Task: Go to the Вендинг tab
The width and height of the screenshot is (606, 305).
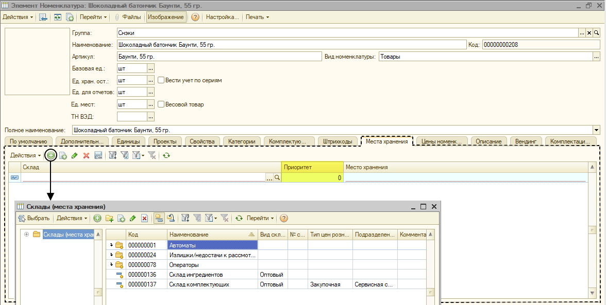Action: [526, 141]
